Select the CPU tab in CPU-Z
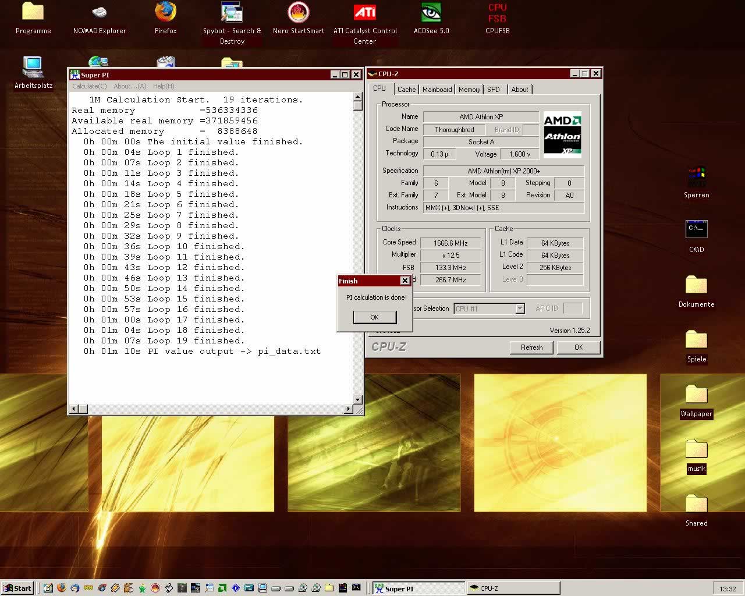Screen dimensions: 745x596 click(379, 88)
